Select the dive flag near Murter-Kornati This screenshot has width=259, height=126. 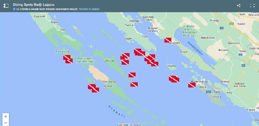point(192,85)
